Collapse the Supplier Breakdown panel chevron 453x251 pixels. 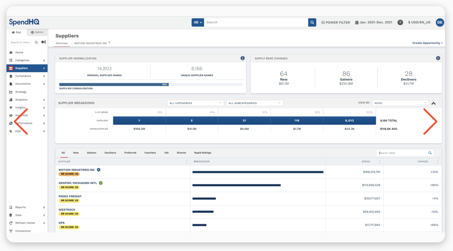(x=434, y=103)
